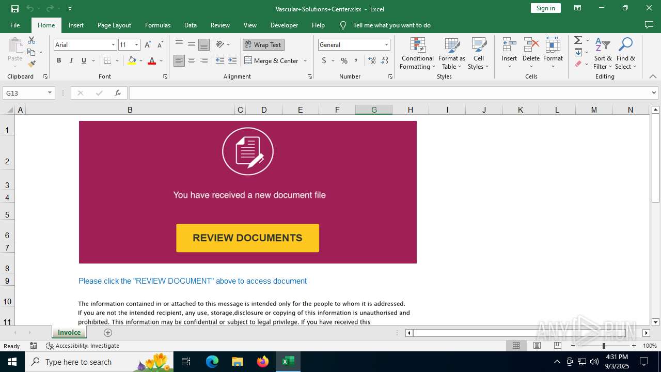
Task: Click the Sign in button
Action: (545, 8)
